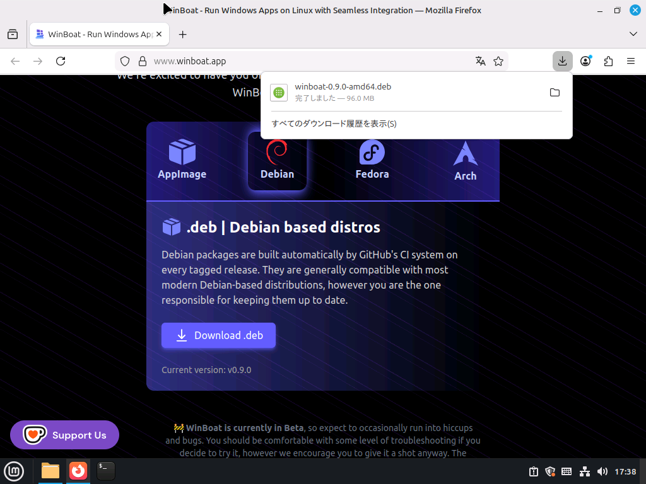Select the WinBoat browser tab
Screen dimensions: 646x484
(x=98, y=34)
